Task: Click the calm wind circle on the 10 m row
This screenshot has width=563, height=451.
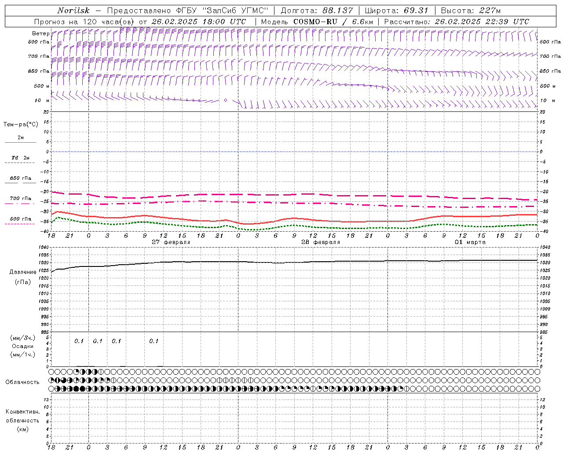Action: [226, 100]
